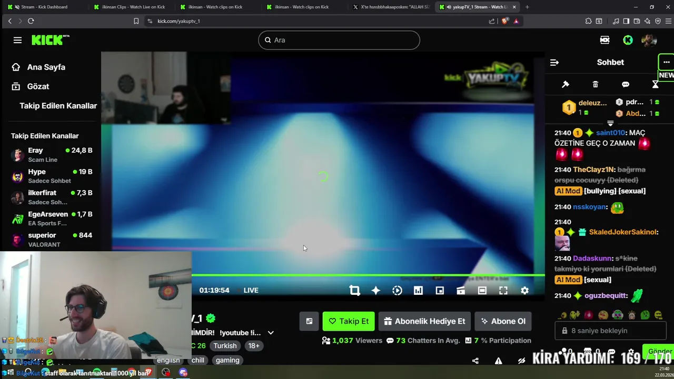
Task: Open Gözat browse page in sidebar
Action: [31, 86]
